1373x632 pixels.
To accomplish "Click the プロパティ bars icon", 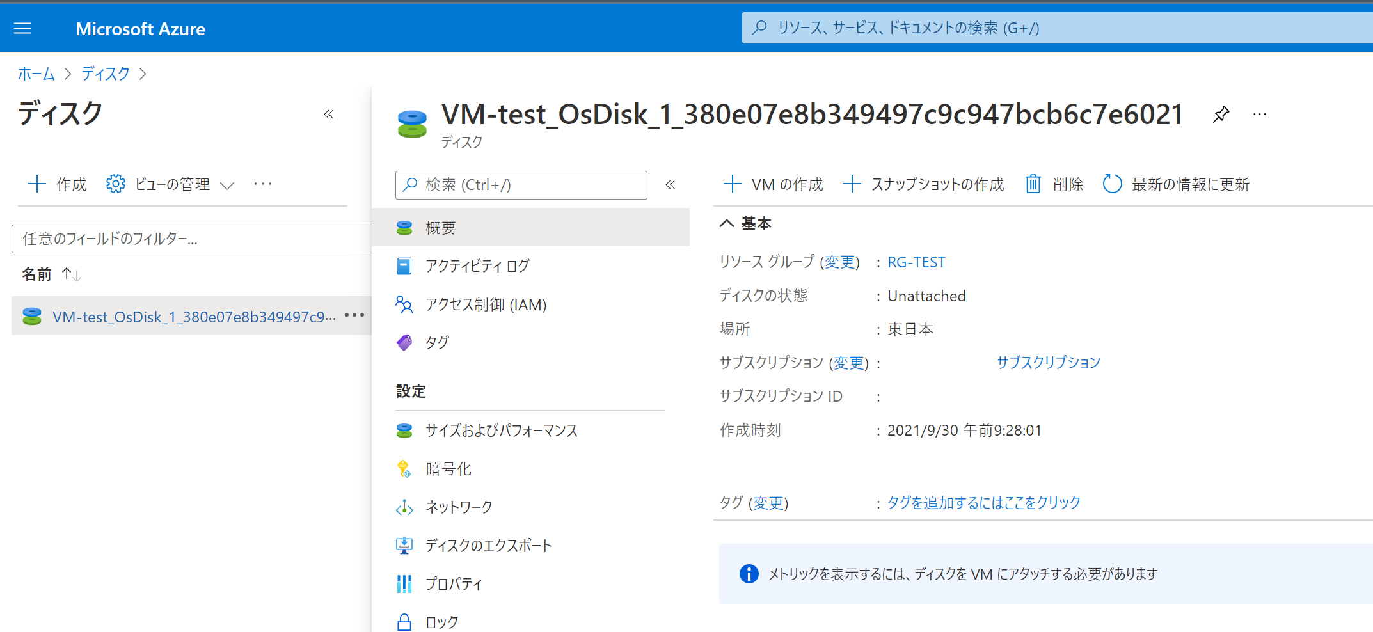I will (404, 583).
